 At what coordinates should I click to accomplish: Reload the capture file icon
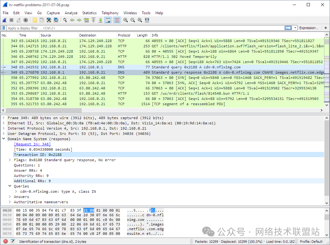coord(56,20)
